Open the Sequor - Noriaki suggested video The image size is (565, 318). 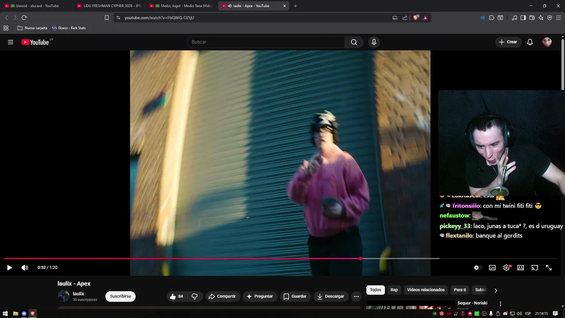point(472,303)
